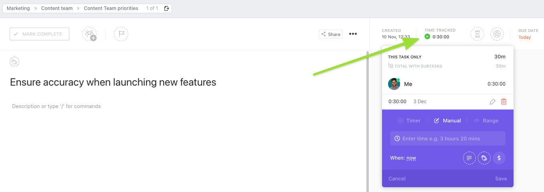Screen dimensions: 544x192
Task: Click the add assignee icon
Action: [x=89, y=34]
